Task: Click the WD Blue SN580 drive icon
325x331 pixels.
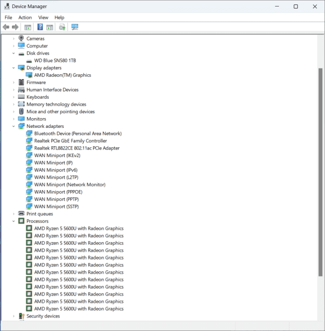Action: tap(29, 61)
